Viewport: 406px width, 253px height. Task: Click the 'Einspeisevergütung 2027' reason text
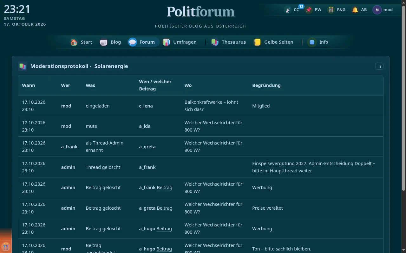coord(313,167)
